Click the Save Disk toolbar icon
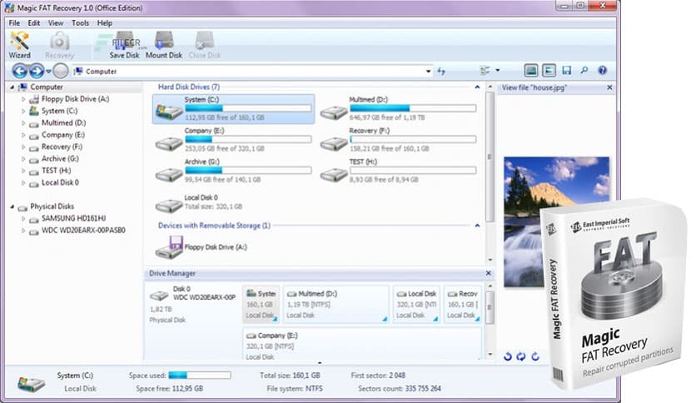The width and height of the screenshot is (696, 403). click(x=125, y=44)
